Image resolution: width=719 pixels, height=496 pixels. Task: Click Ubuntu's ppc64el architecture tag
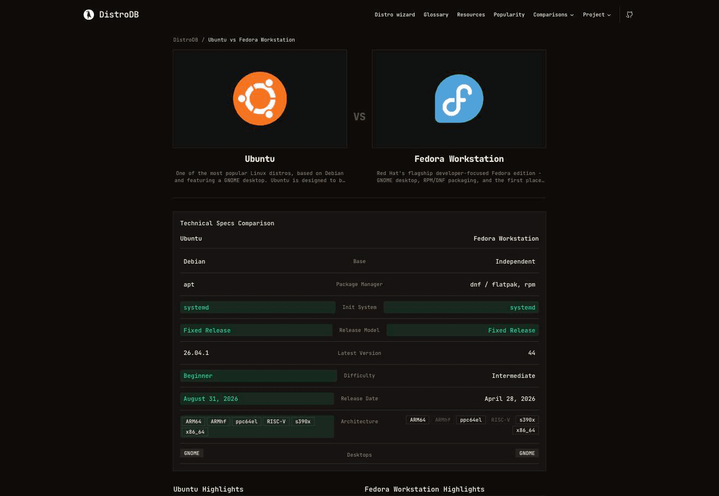coord(246,422)
